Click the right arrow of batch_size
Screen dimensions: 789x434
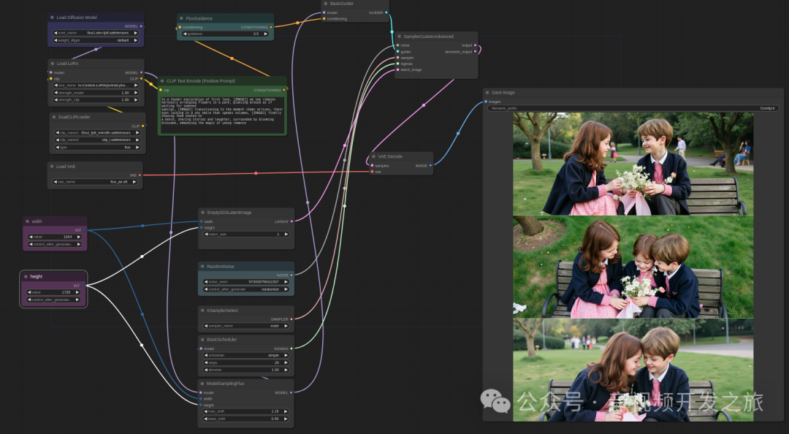(286, 234)
